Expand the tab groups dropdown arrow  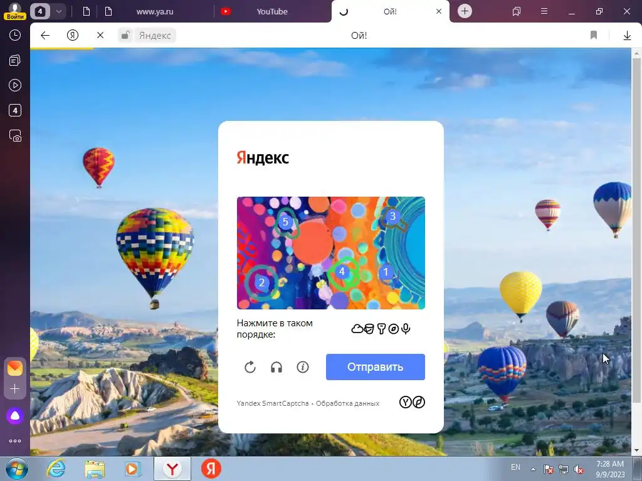58,11
